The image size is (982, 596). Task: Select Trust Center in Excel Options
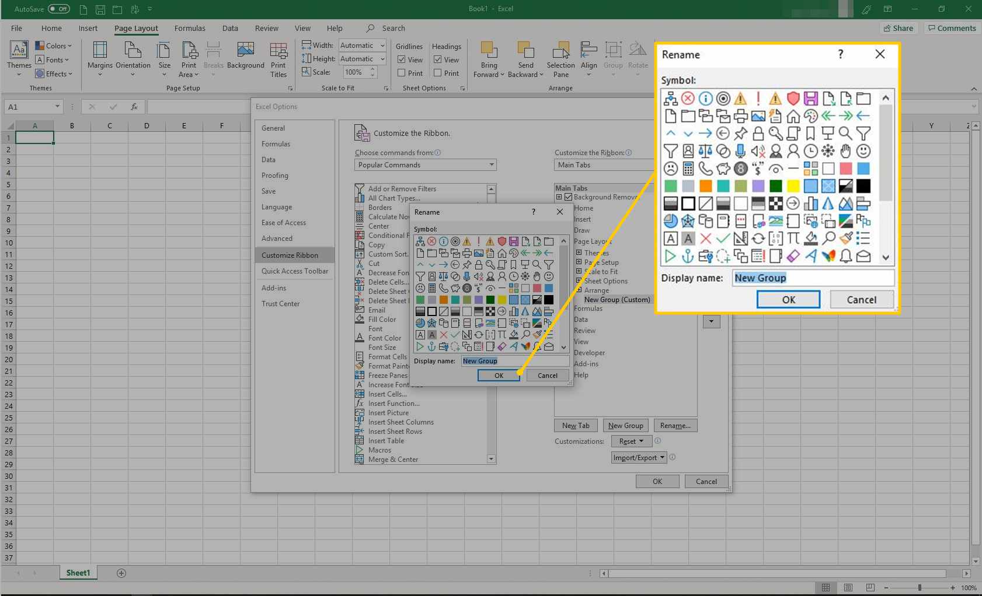click(x=280, y=304)
